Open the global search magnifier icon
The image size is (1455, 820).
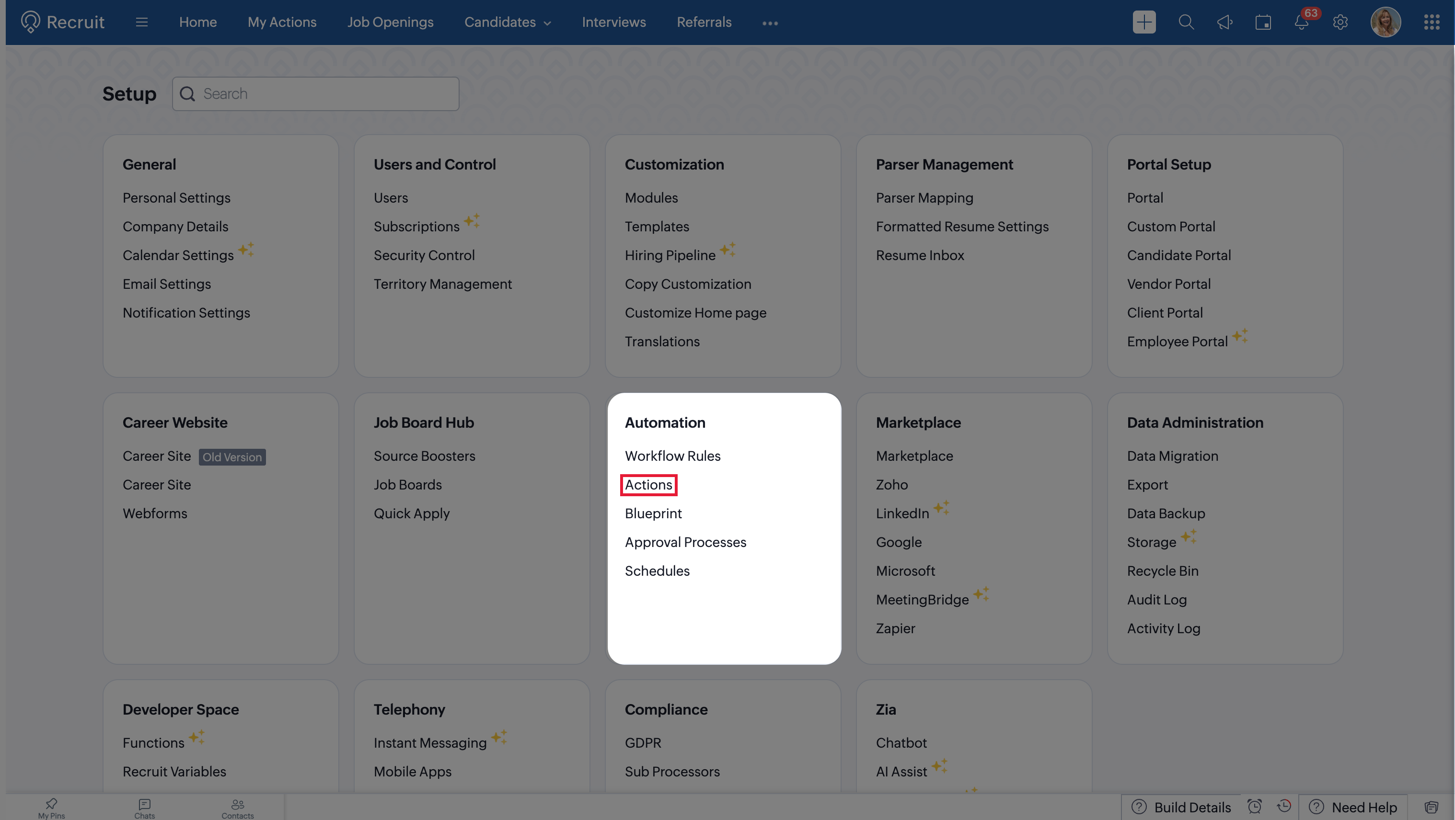coord(1186,22)
